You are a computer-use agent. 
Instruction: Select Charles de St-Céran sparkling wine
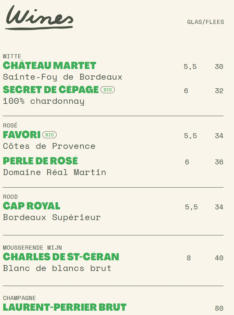click(61, 257)
